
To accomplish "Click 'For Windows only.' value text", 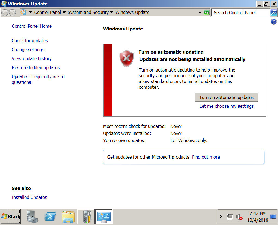I will (189, 140).
